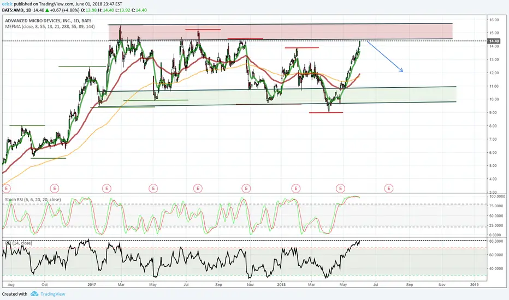Select the ADVANCED MICRO DEVICES chart title
Viewport: 509px width, 300px height.
[x=49, y=21]
